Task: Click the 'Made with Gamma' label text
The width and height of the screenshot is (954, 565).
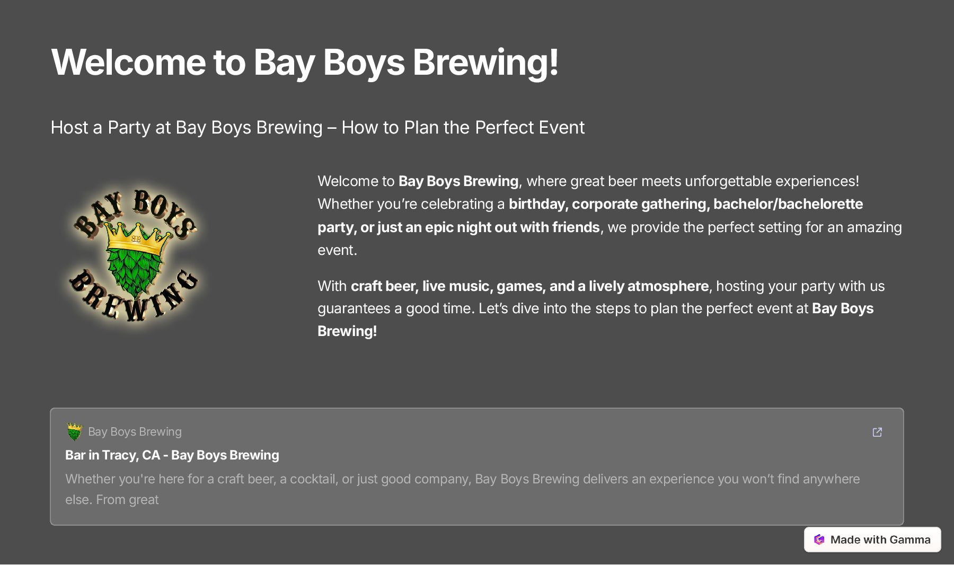Action: (x=880, y=540)
